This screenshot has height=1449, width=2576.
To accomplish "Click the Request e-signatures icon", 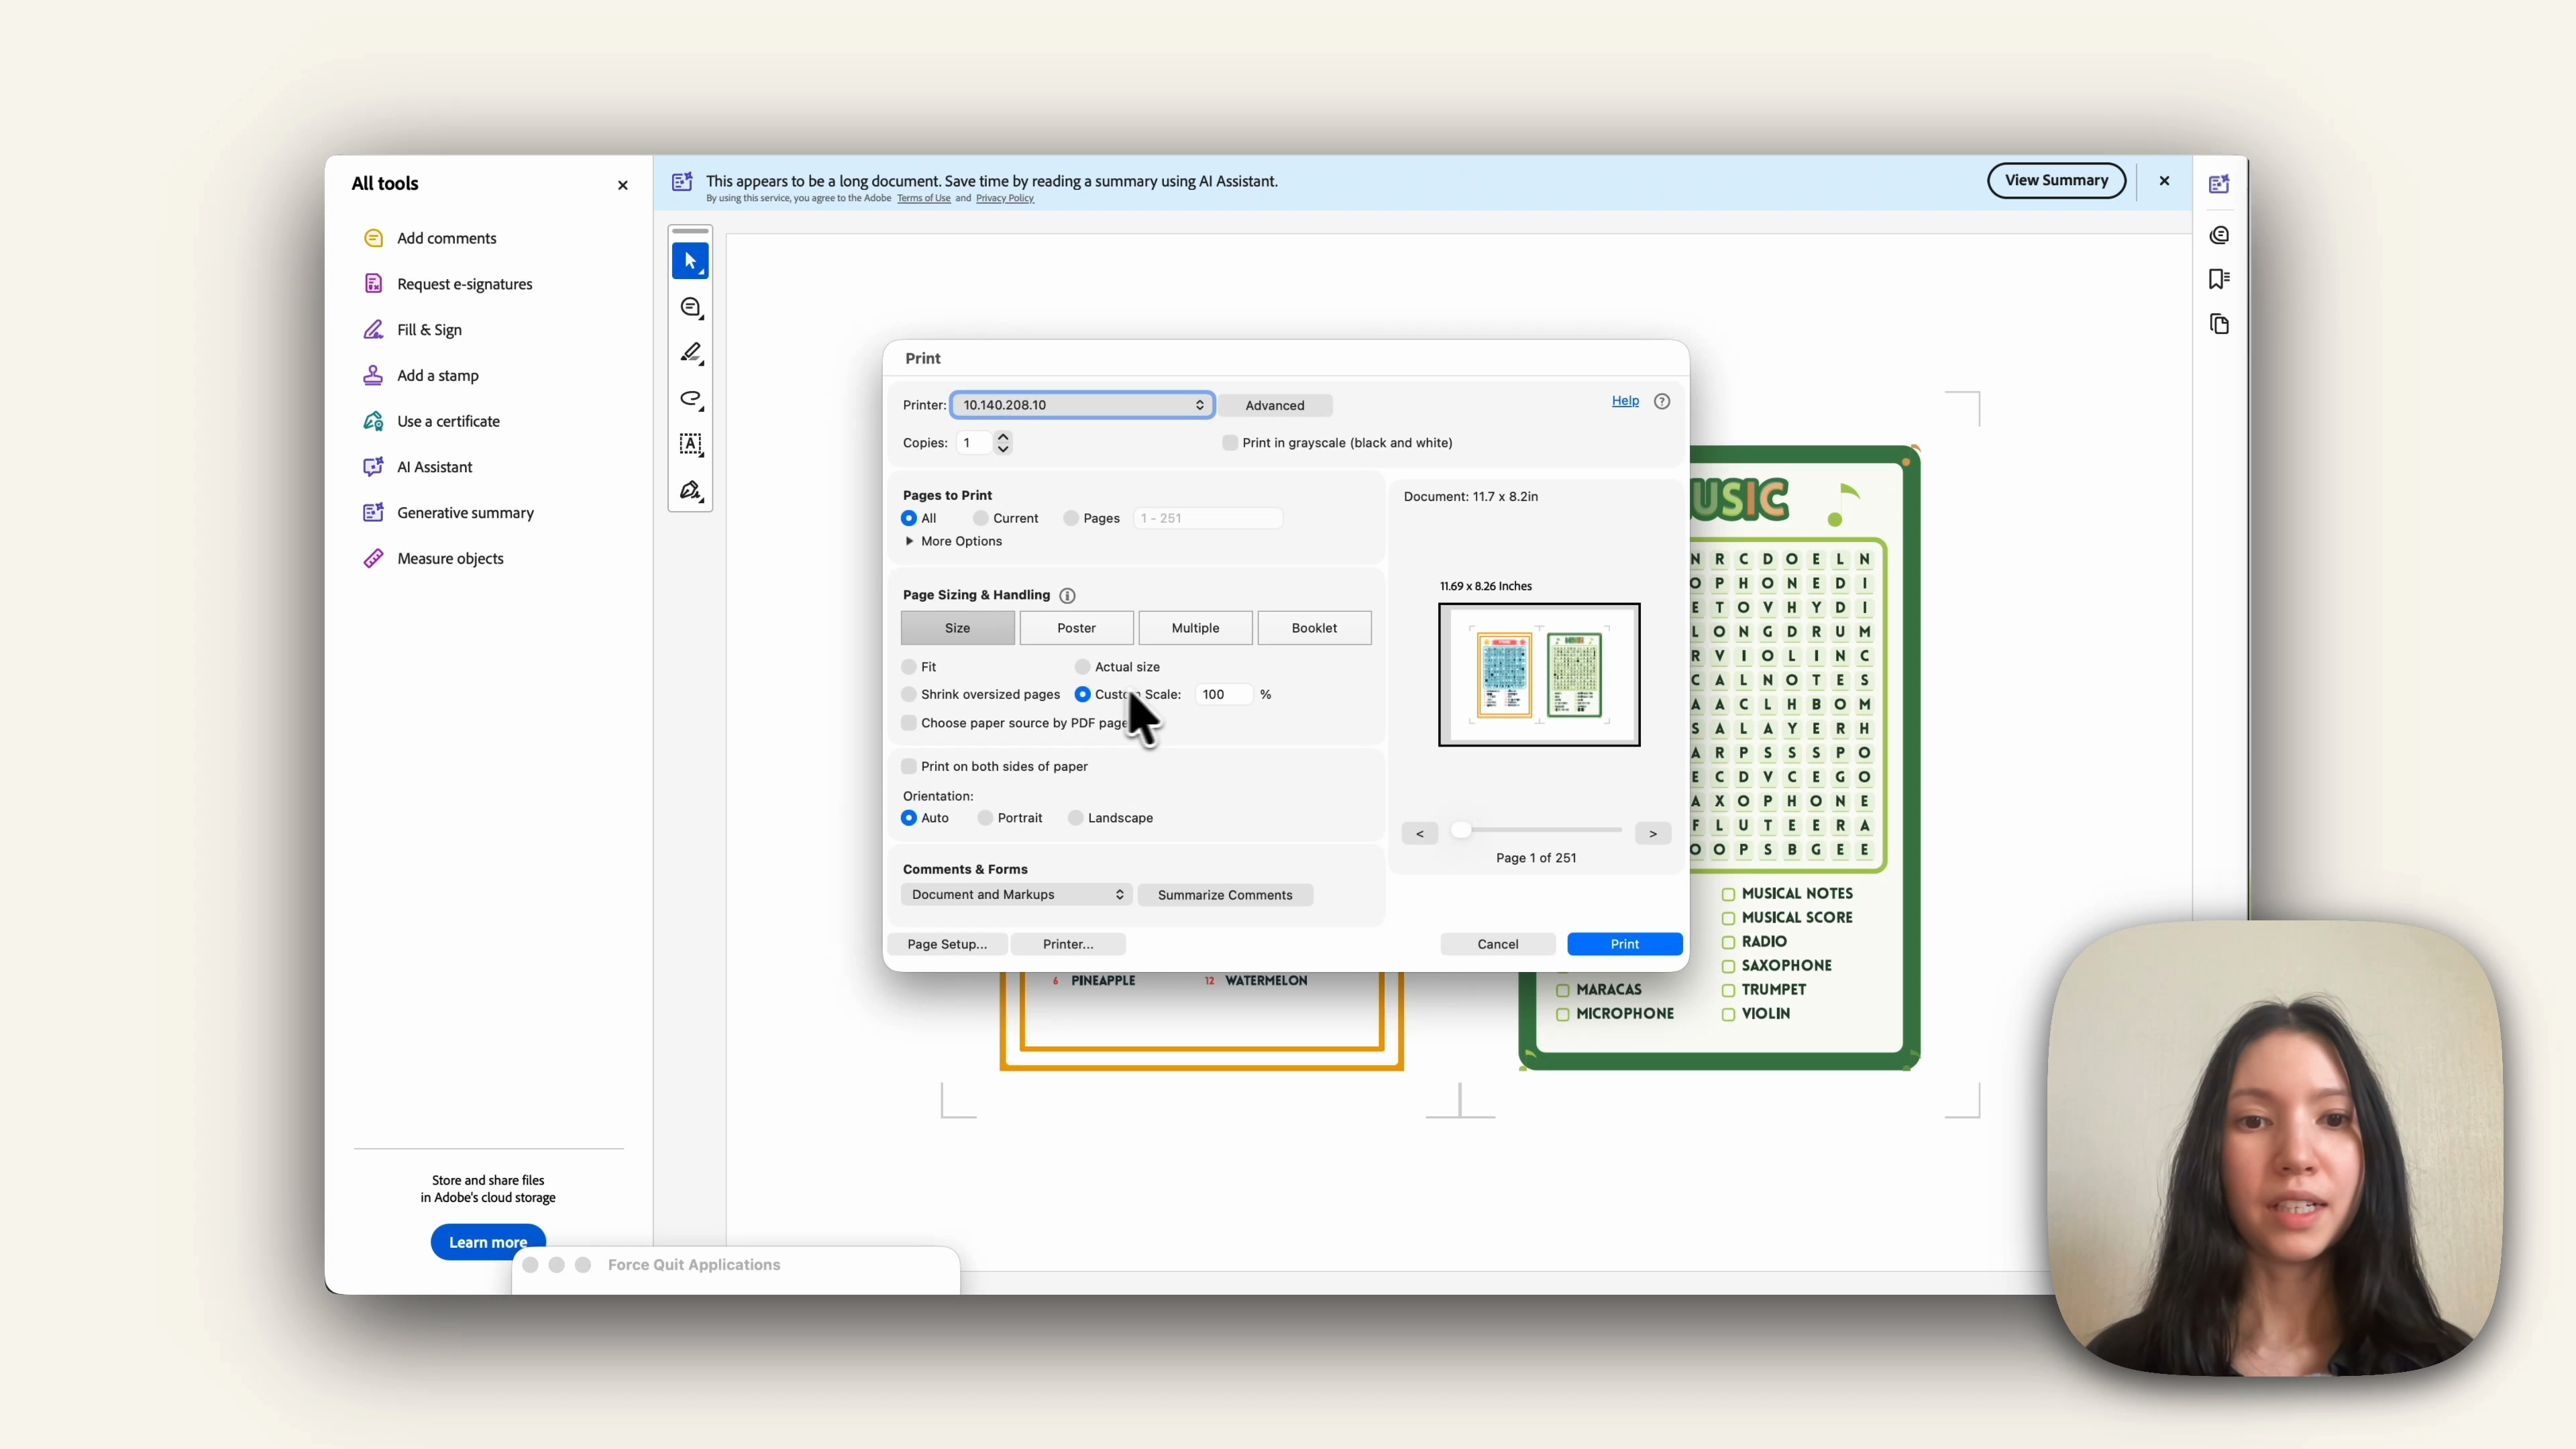I will coord(373,284).
